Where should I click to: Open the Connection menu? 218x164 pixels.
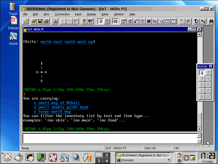click(62, 14)
